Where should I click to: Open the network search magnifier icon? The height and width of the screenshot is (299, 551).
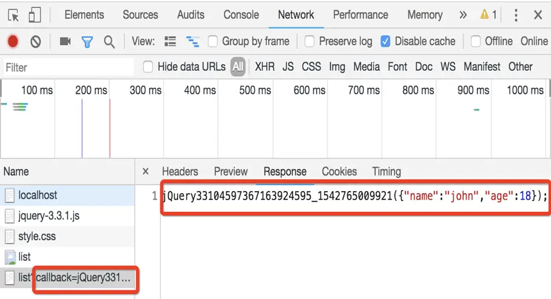pyautogui.click(x=109, y=42)
